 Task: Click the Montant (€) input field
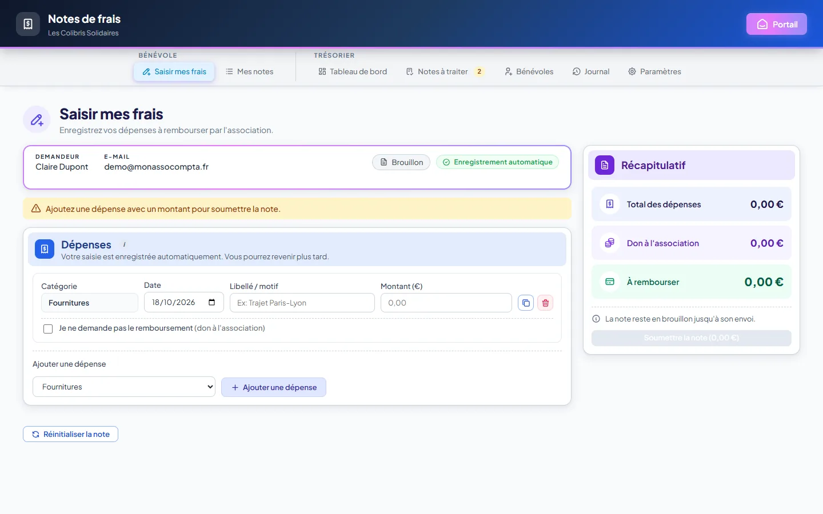pyautogui.click(x=446, y=303)
